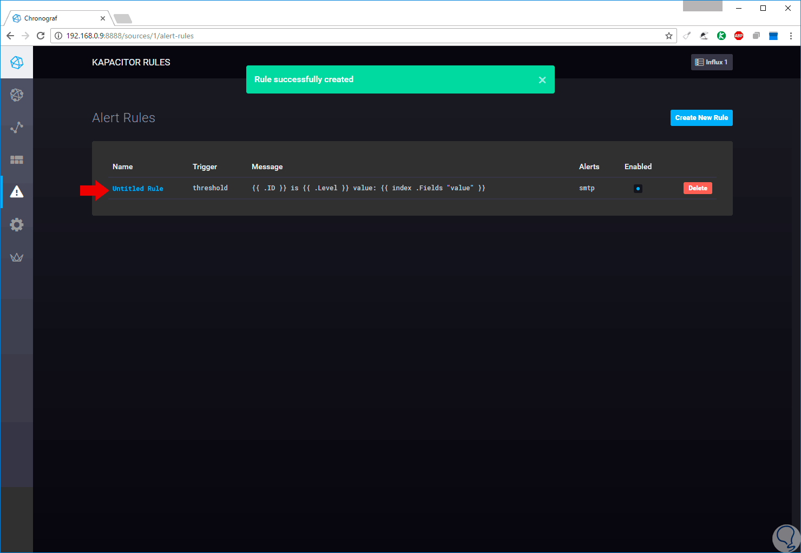The width and height of the screenshot is (801, 553).
Task: Minimize the Chrome window
Action: (738, 8)
